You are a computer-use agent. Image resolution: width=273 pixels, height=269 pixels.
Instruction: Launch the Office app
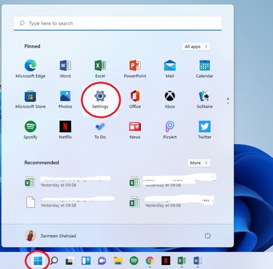pyautogui.click(x=135, y=99)
